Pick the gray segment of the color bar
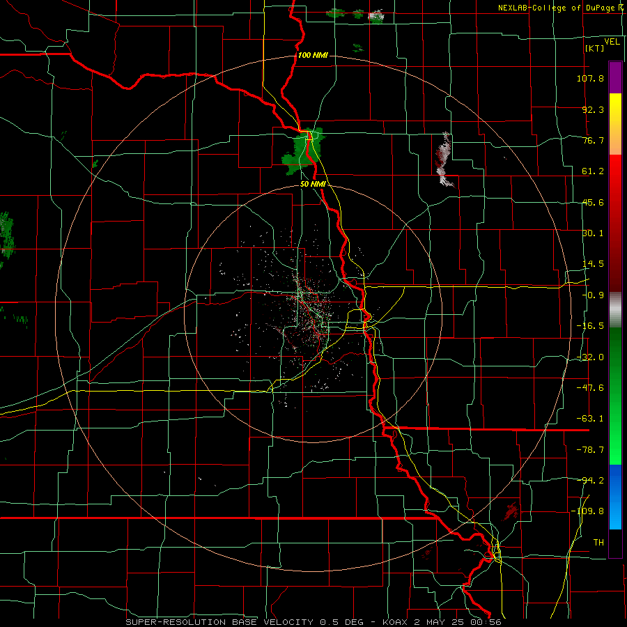 point(615,310)
